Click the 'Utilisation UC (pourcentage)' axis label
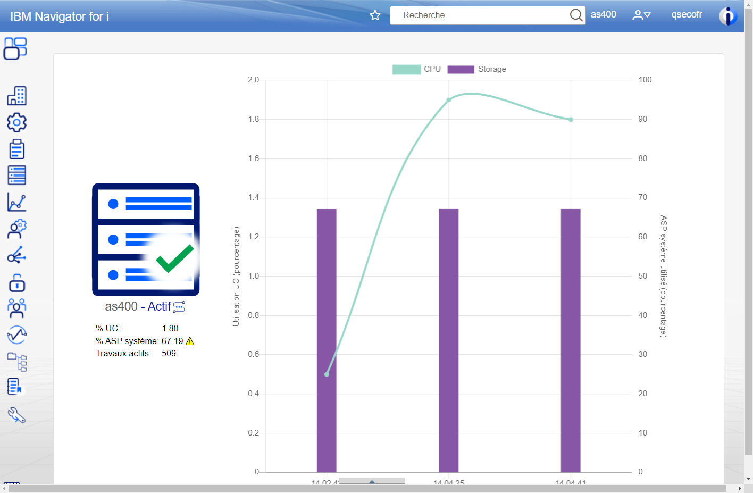Screen dimensions: 753x493 coord(236,277)
